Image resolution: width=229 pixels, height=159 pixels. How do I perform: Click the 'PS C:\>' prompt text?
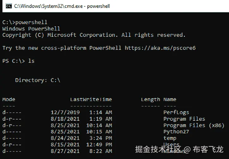tap(13, 61)
